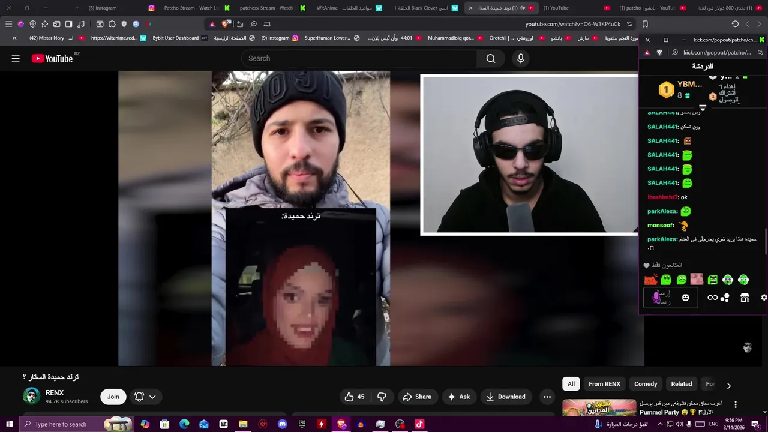Collapse the Kick chat leaderboard chevron

703,108
